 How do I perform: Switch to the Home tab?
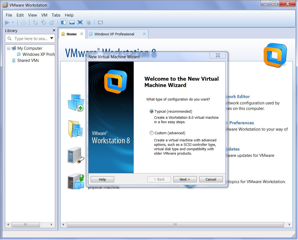pyautogui.click(x=72, y=34)
